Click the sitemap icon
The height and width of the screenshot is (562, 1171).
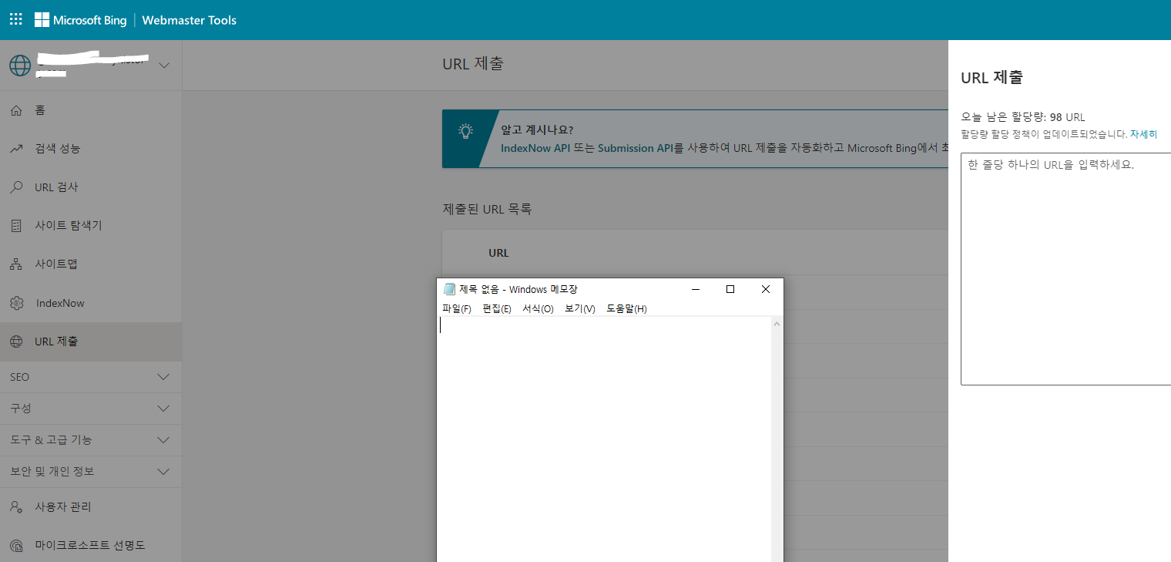click(x=16, y=264)
